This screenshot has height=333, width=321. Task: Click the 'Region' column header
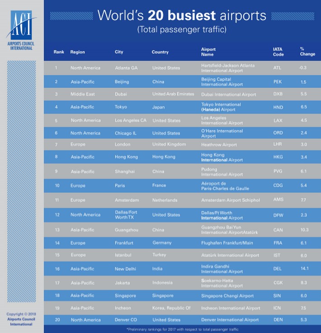coord(77,52)
